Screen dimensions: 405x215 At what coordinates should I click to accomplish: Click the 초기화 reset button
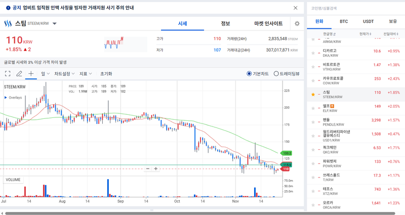[x=106, y=73]
